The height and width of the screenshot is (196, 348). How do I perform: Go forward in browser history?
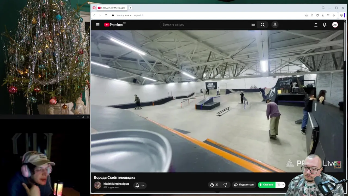100,15
